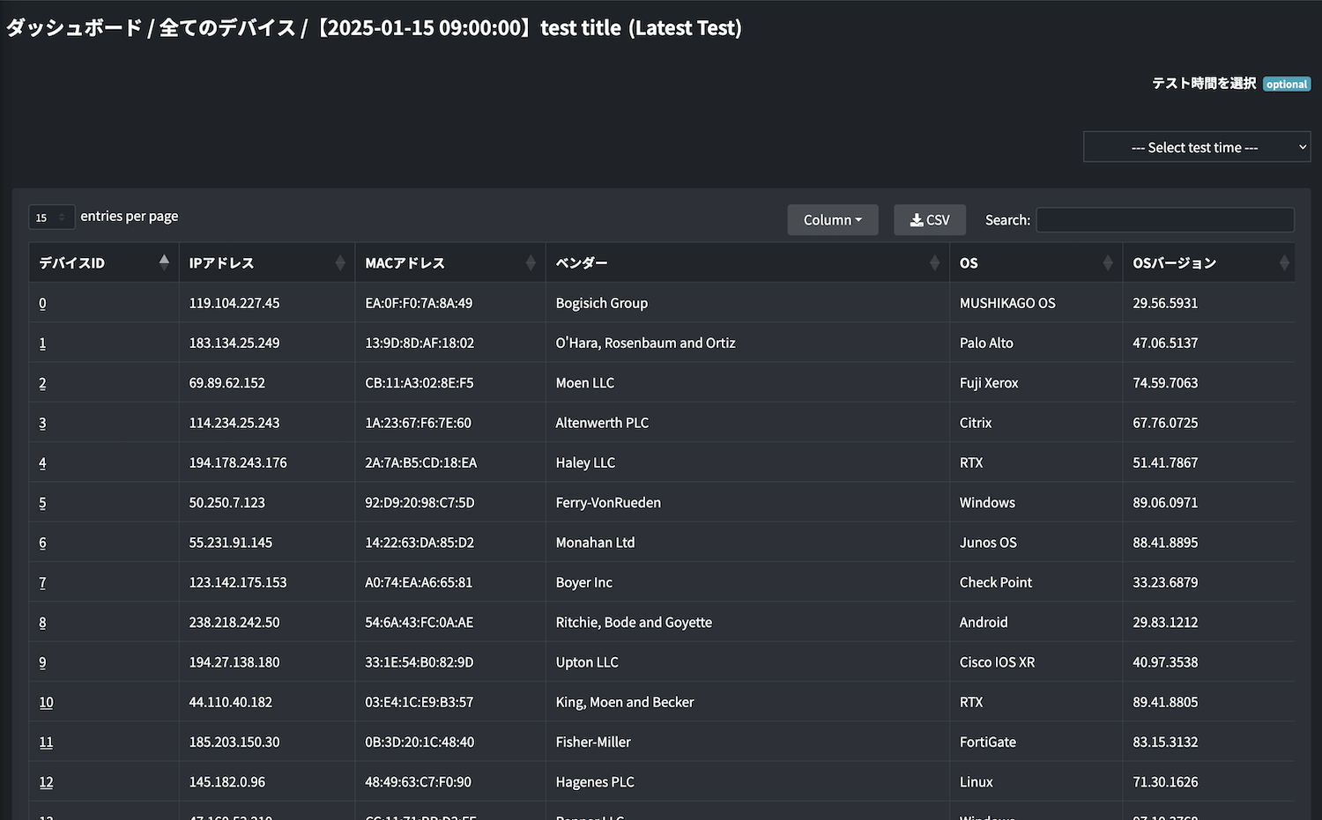Change the entries per page selector
The image size is (1322, 820).
[x=51, y=218]
